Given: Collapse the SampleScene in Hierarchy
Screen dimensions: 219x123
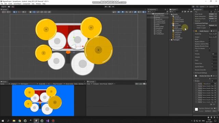Looking at the screenshot, I should point(151,14).
